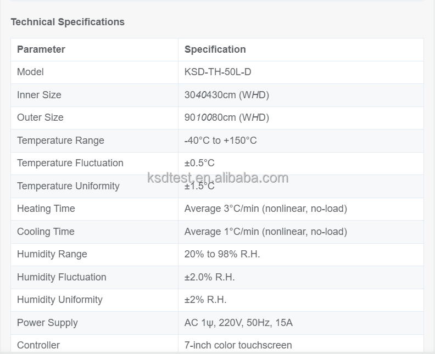This screenshot has width=435, height=354.
Task: Select the 20% to 98% R.H. value
Action: (222, 254)
